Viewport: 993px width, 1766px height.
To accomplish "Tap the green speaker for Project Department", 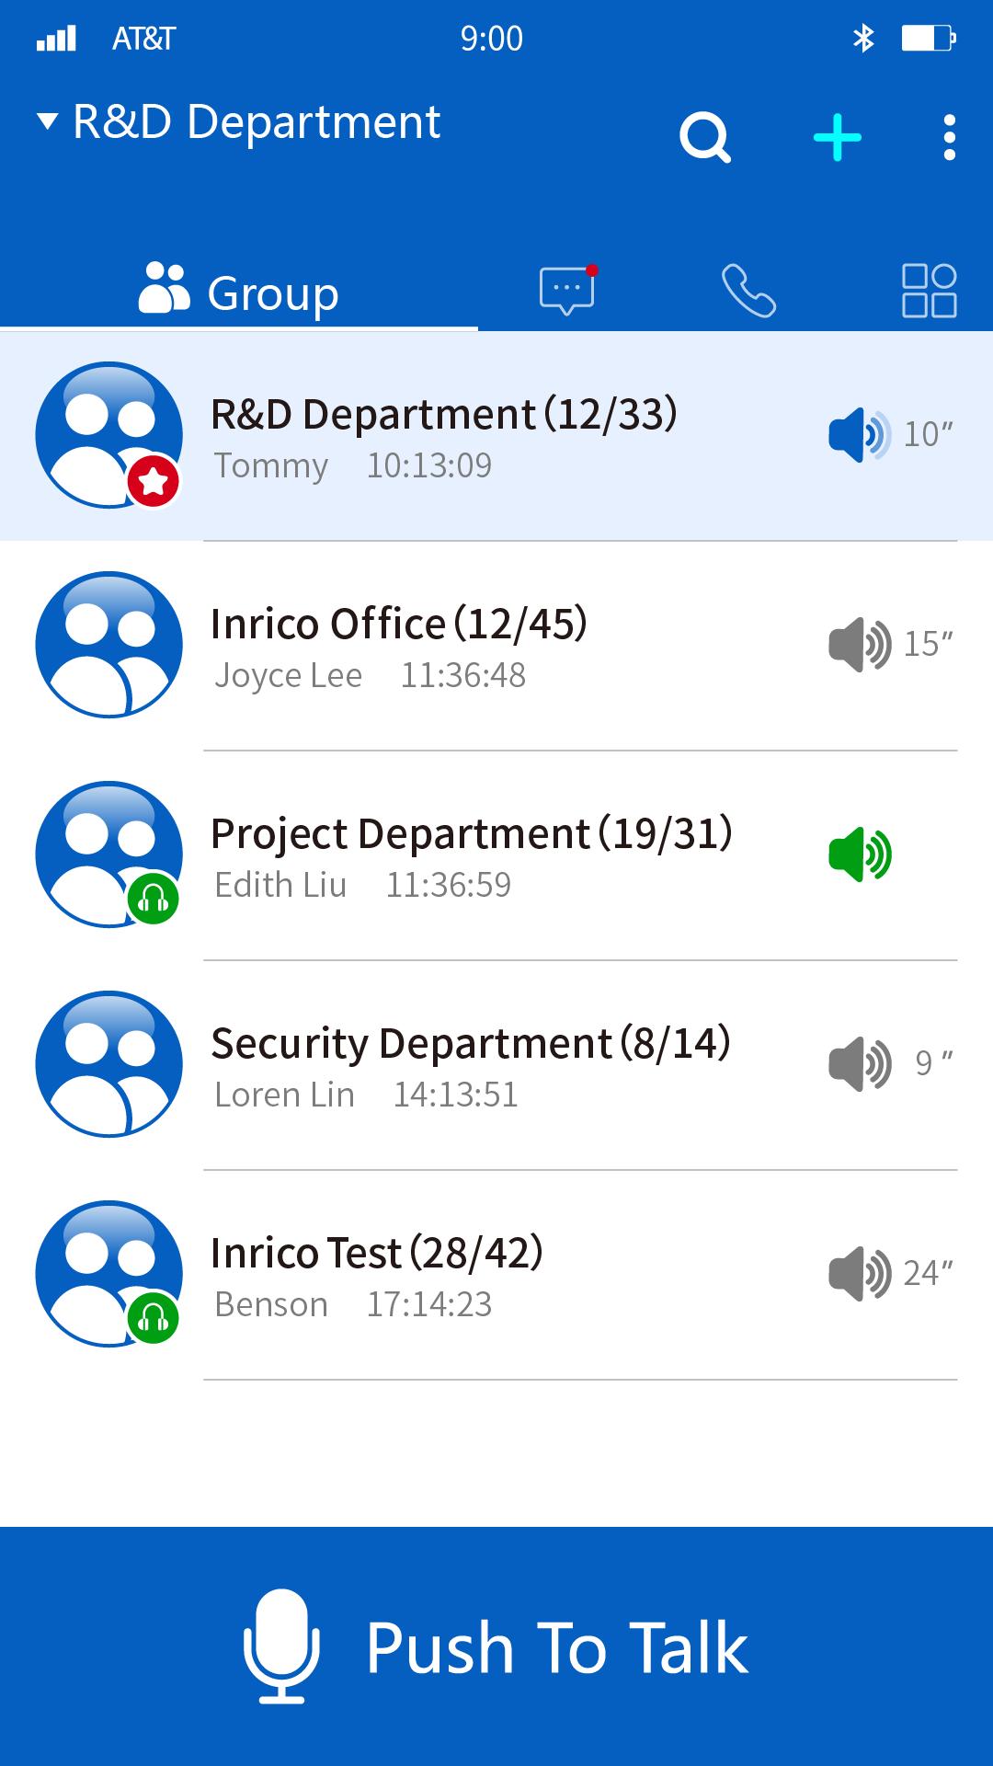I will click(x=860, y=854).
